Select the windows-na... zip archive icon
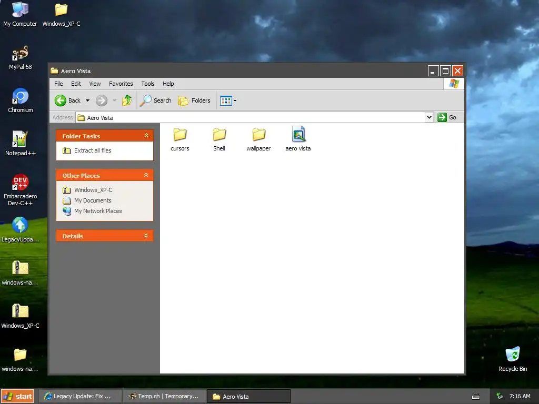Image resolution: width=539 pixels, height=404 pixels. [20, 273]
